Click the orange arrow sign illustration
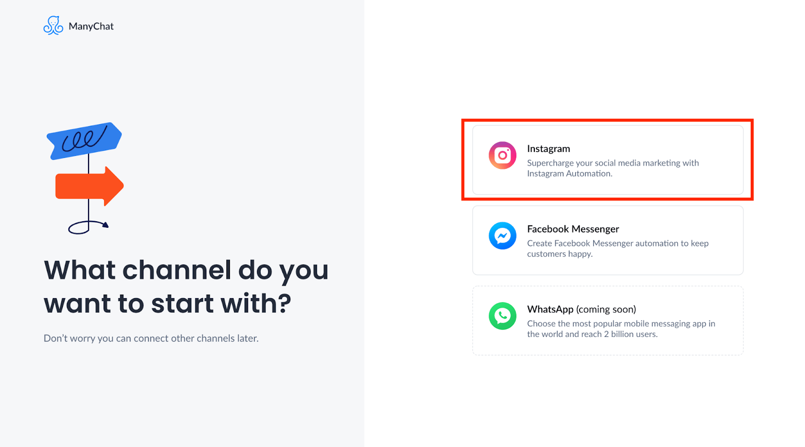 click(x=90, y=186)
